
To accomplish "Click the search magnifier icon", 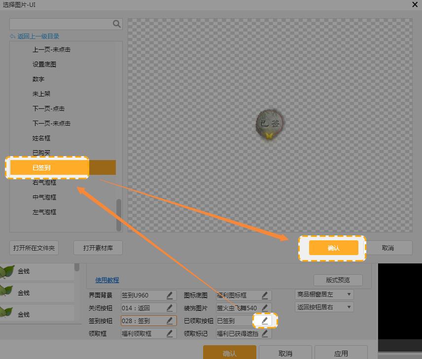I will [x=117, y=24].
